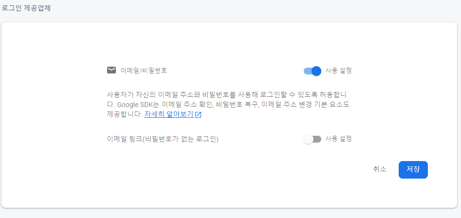
Task: Click the 비밀번호 복구 phrase in the description
Action: tap(237, 105)
